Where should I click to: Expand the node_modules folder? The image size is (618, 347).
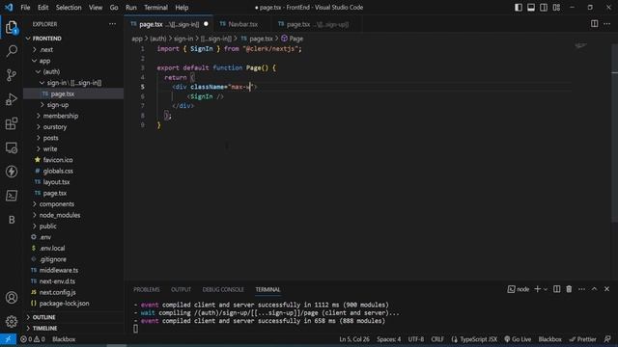click(x=35, y=215)
